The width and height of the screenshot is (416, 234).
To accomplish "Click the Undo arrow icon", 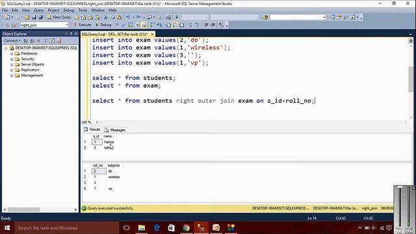I will 128,18.
